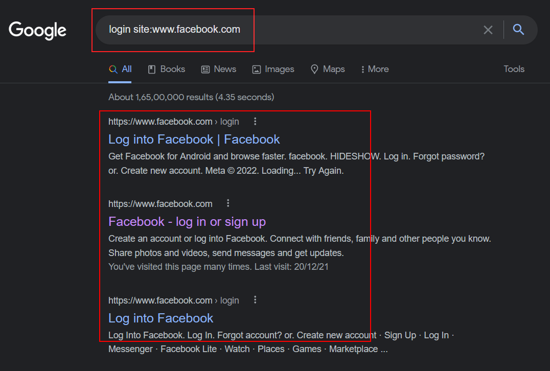Clear the search box with the X icon

click(x=488, y=30)
